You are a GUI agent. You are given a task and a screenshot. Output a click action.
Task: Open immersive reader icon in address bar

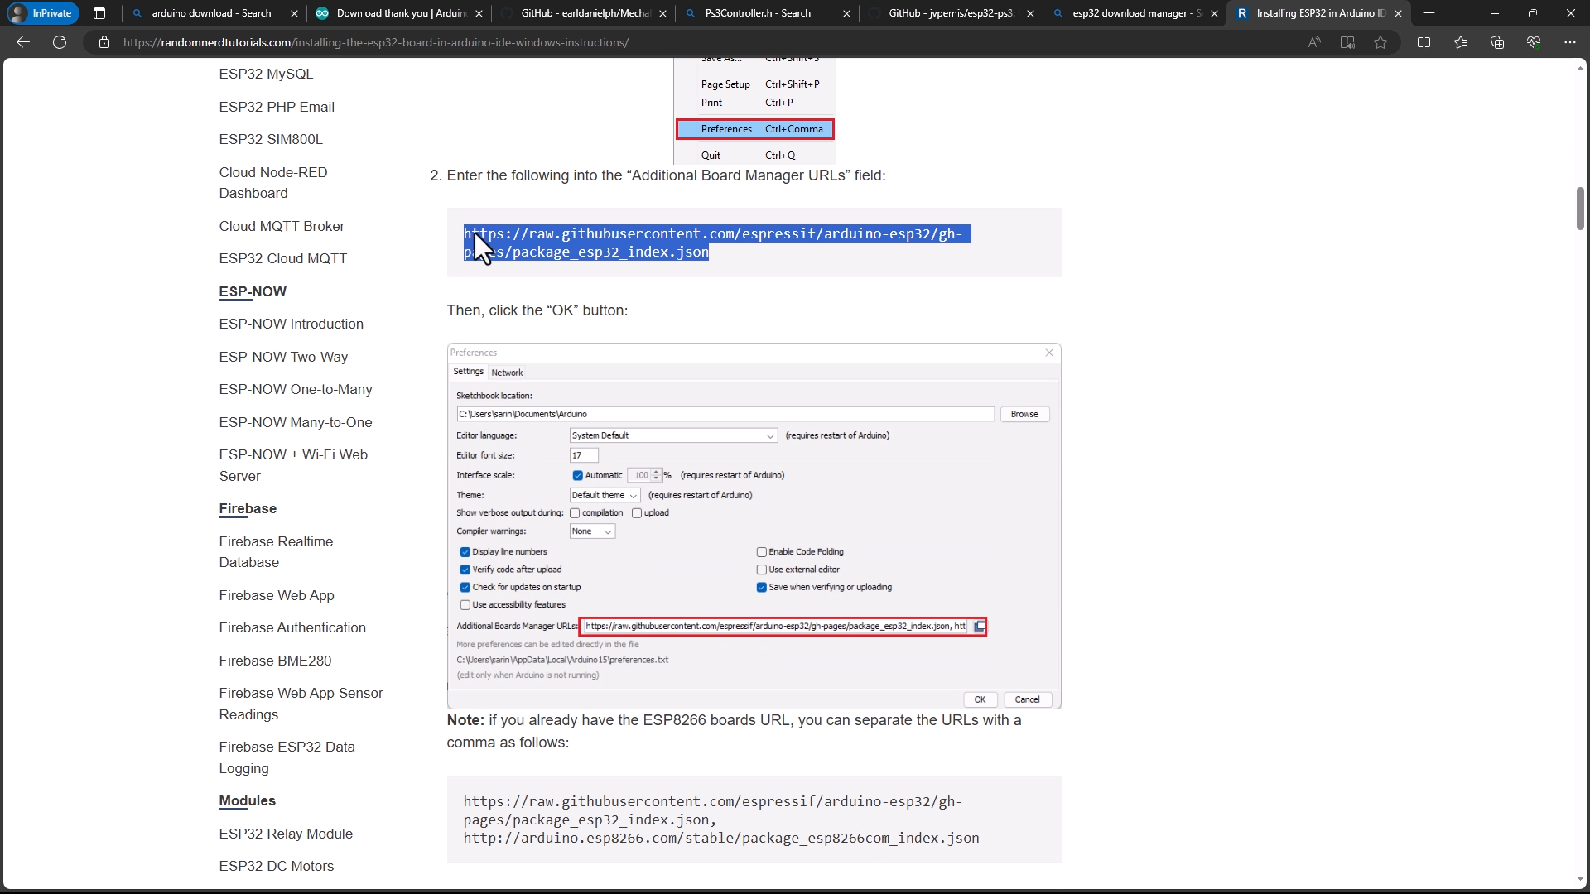[x=1347, y=42]
